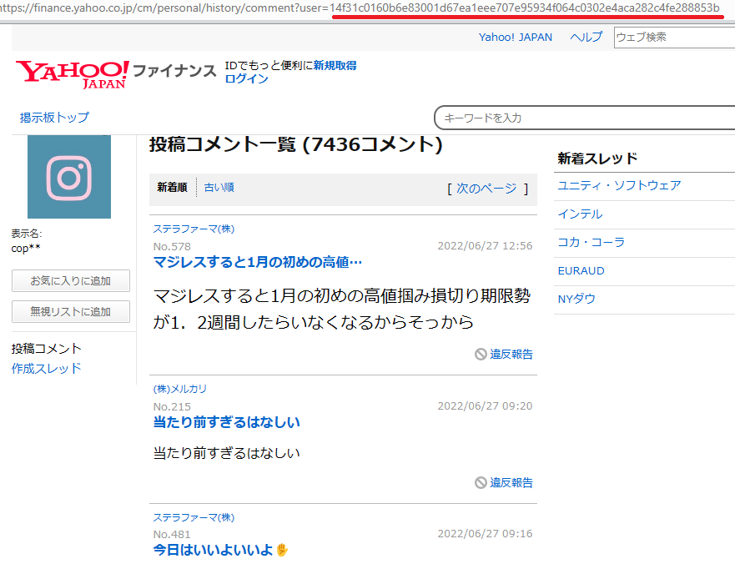Open the (株)メルカリ board link
The width and height of the screenshot is (735, 564).
[180, 389]
